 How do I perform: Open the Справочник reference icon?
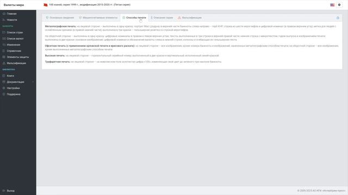pyautogui.click(x=4, y=51)
